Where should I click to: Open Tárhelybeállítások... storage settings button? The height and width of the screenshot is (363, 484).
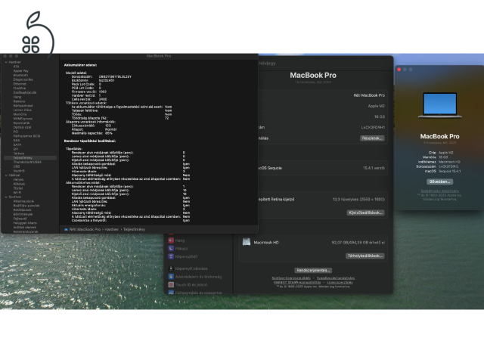(365, 256)
